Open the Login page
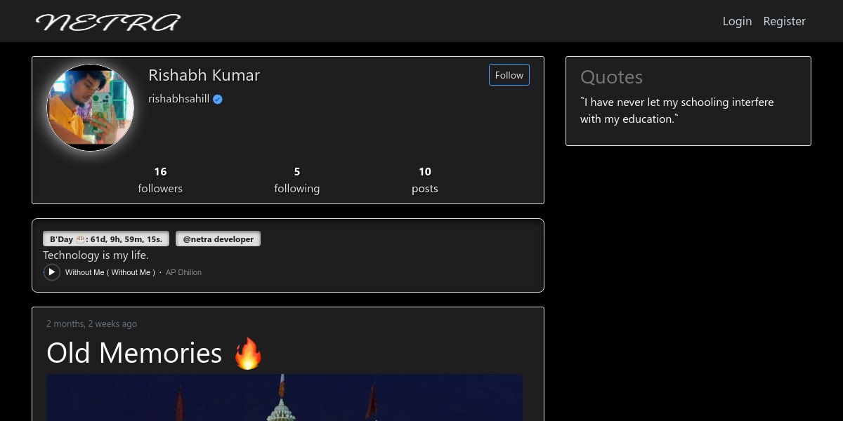843x421 pixels. coord(737,21)
